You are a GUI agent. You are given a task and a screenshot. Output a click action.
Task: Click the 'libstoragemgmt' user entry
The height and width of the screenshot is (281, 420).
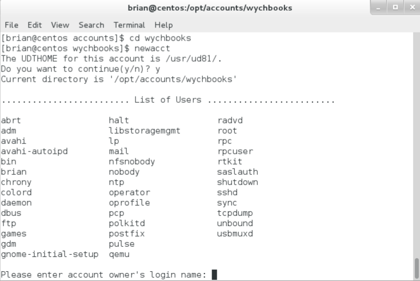pyautogui.click(x=145, y=131)
